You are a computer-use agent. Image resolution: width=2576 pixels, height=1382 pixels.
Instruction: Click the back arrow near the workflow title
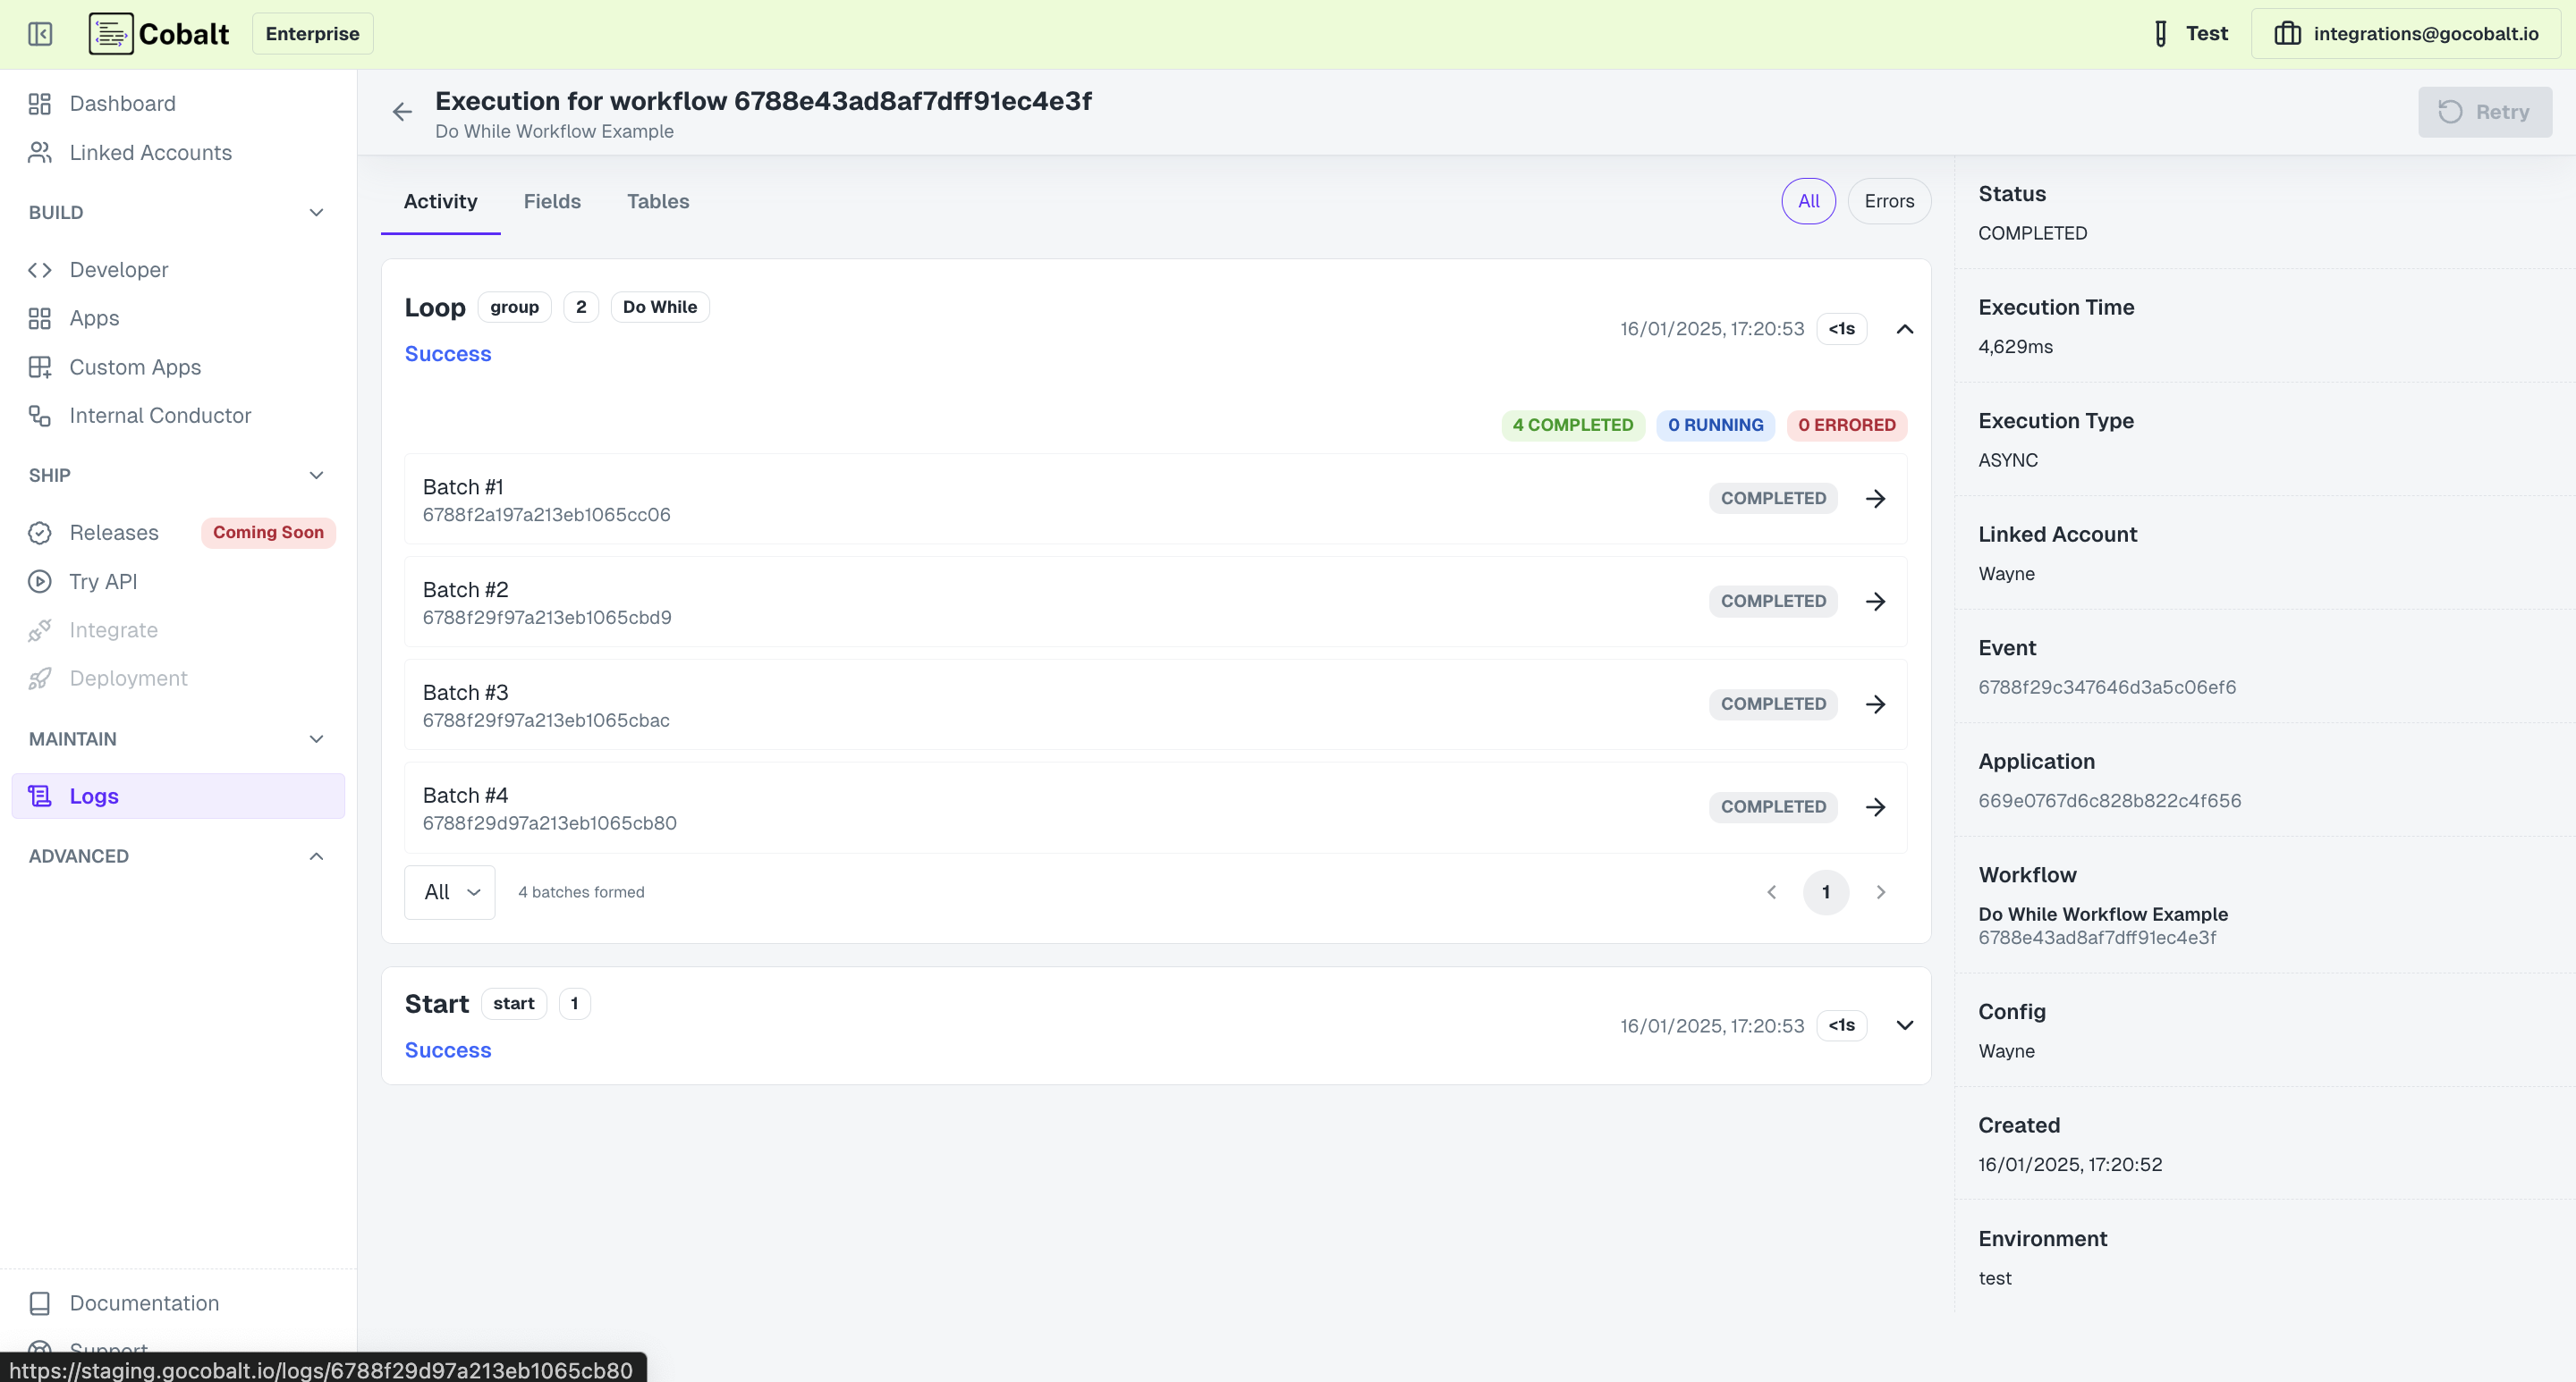402,111
